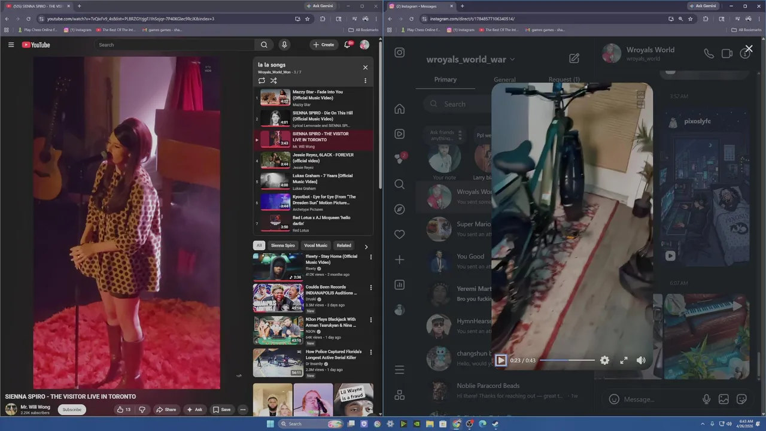Close the 'la la songs' playlist panel
Screen dimensions: 766x431
click(365, 68)
